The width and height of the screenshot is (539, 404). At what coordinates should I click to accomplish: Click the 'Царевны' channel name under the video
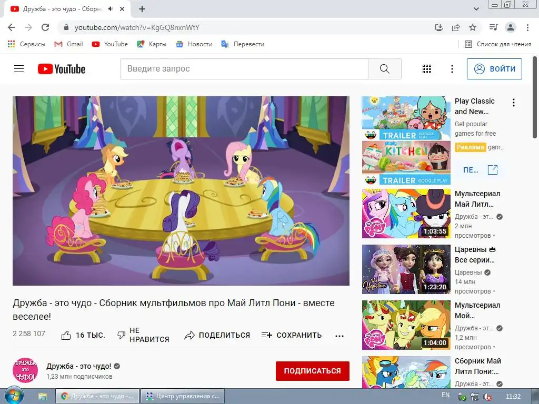pyautogui.click(x=468, y=272)
